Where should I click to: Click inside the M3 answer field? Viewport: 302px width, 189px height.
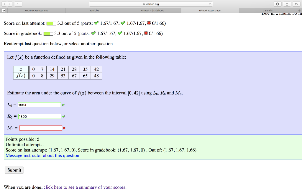click(40, 128)
